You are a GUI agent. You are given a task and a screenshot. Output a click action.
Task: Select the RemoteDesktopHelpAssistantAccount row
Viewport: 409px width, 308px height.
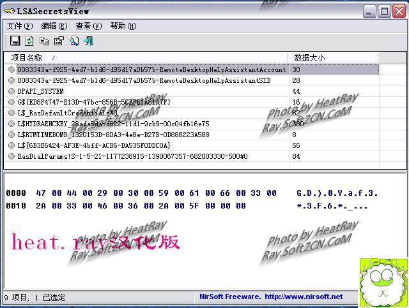tap(192, 70)
